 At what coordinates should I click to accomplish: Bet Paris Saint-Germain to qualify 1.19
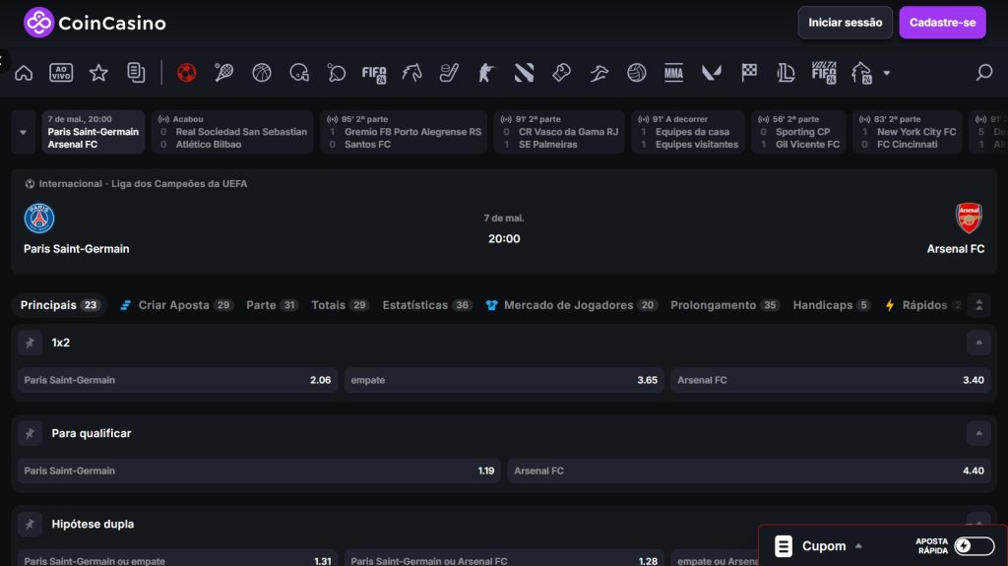[x=259, y=471]
